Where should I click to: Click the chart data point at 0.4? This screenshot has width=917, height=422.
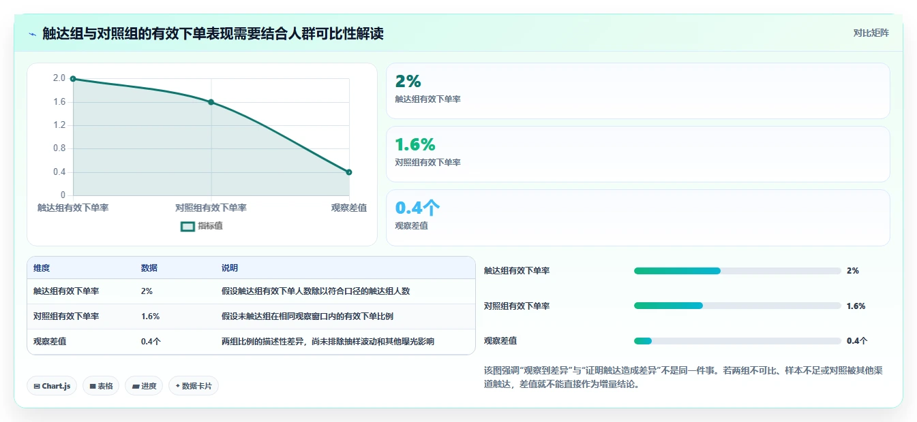(349, 172)
